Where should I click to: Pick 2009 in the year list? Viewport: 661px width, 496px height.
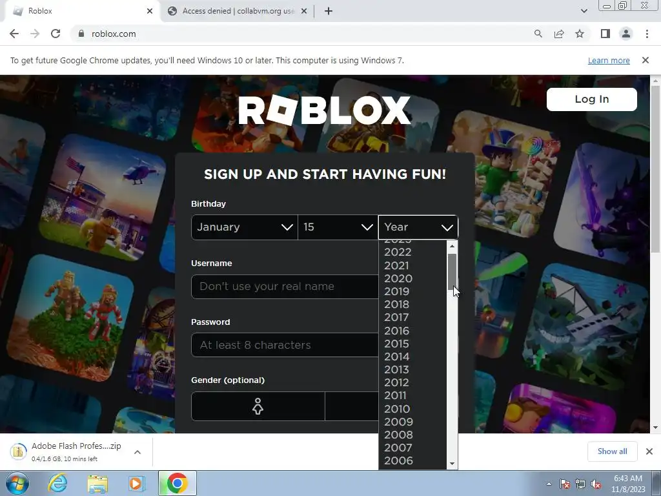(x=398, y=422)
